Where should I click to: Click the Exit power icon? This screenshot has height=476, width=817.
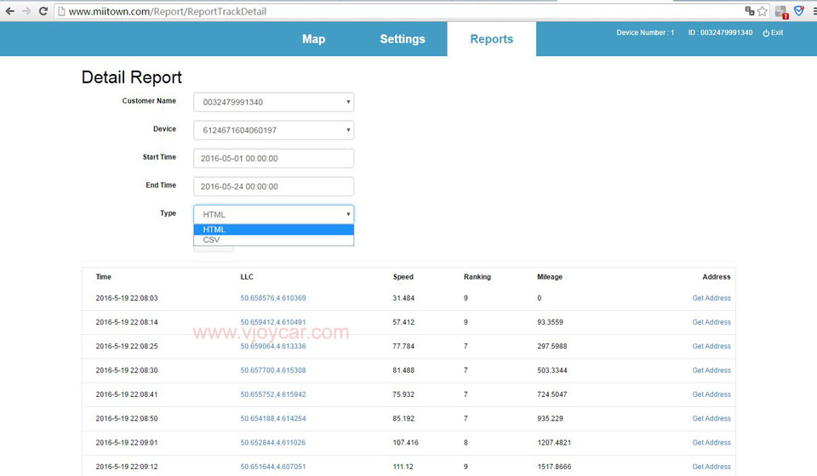click(766, 33)
